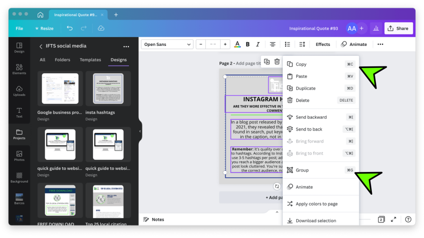Toggle bold formatting
This screenshot has height=238, width=424.
(248, 44)
